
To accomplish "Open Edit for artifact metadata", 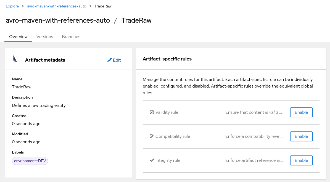I will (114, 60).
